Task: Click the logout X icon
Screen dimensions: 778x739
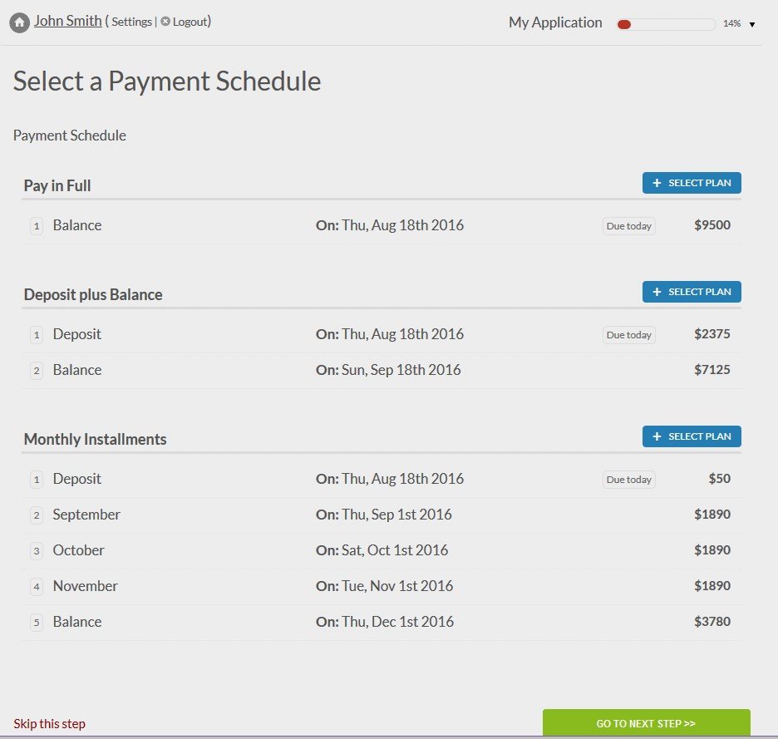Action: pos(165,22)
